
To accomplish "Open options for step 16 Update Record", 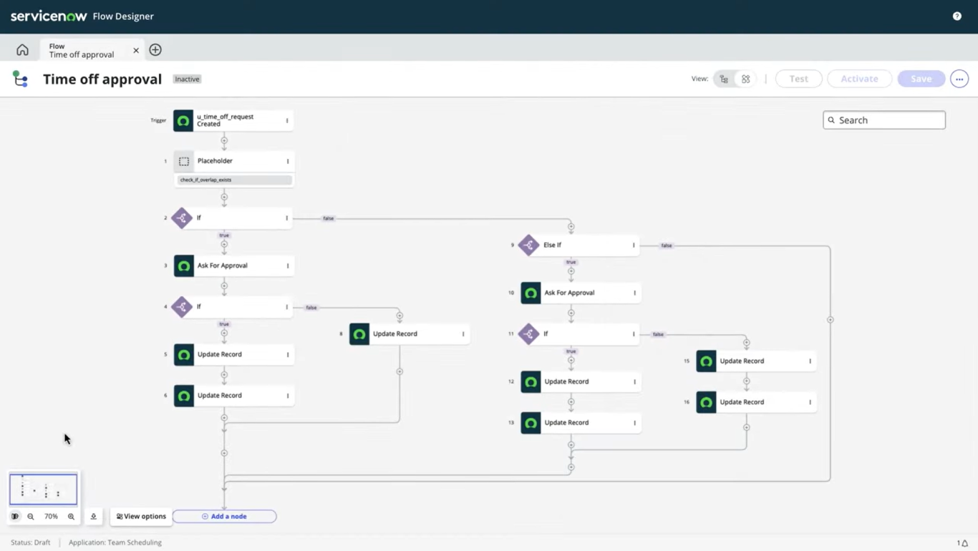I will point(810,402).
